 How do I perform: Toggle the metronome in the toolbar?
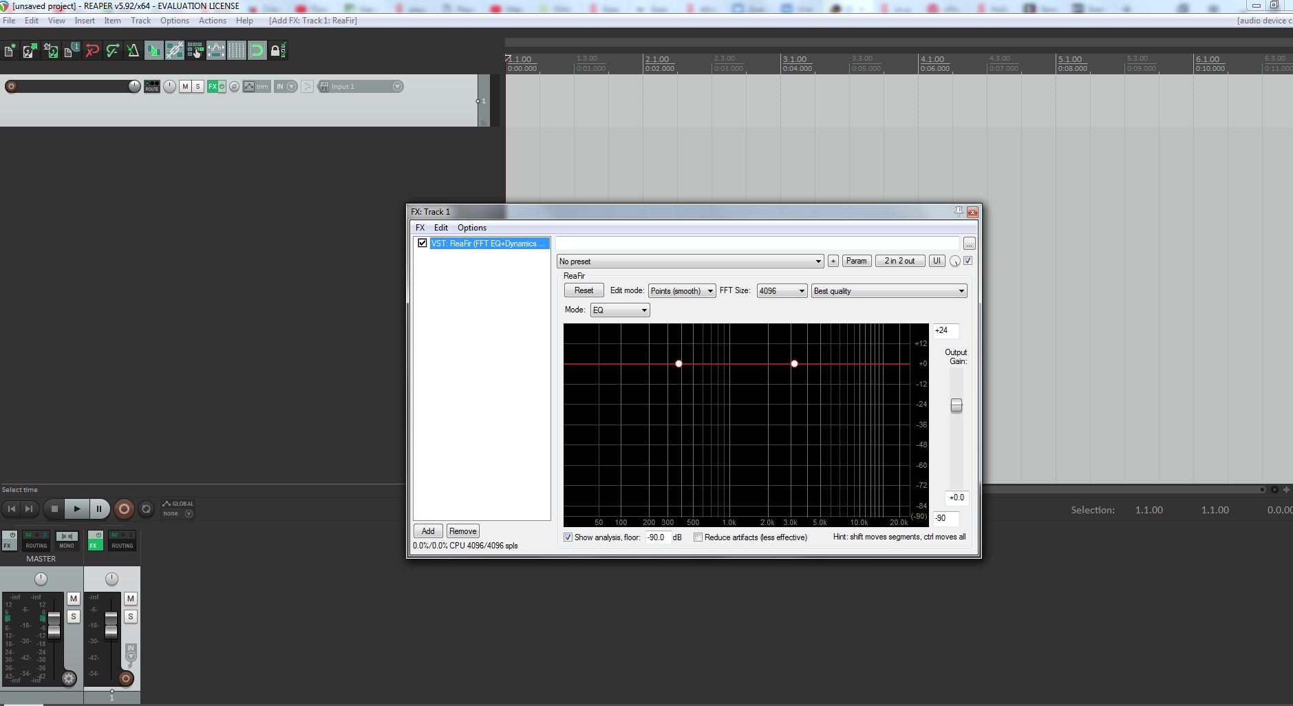133,50
